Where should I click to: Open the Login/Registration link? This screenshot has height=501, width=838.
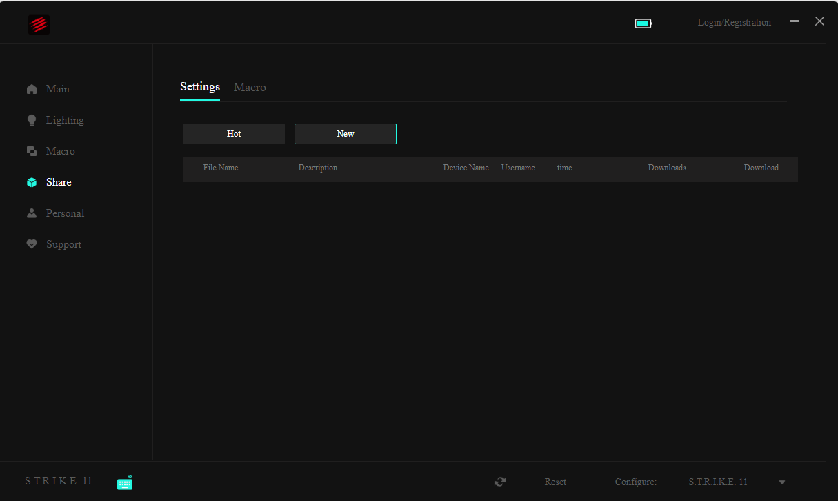tap(735, 23)
